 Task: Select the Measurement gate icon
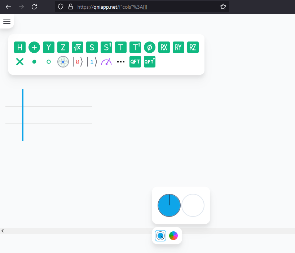[x=106, y=62]
